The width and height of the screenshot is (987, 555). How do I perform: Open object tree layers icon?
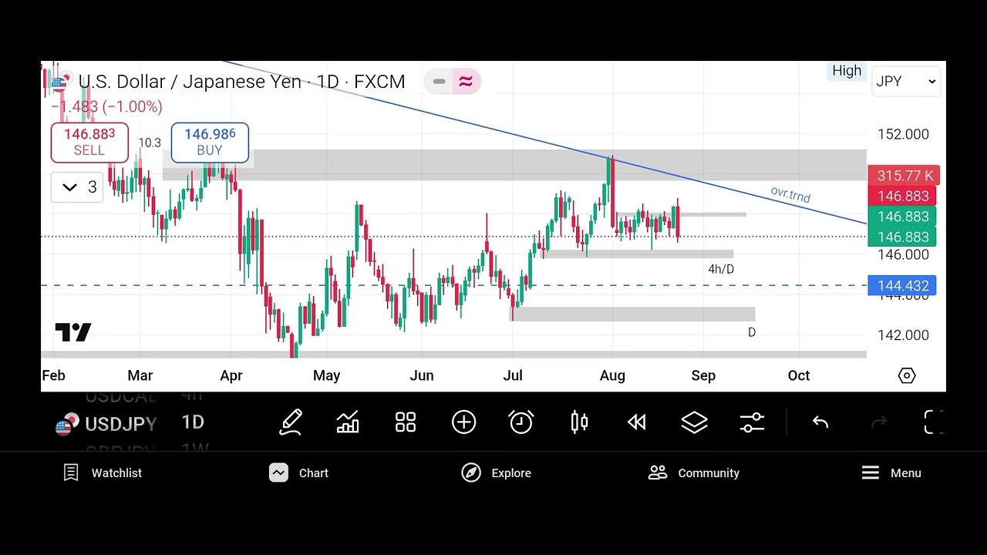click(x=694, y=422)
